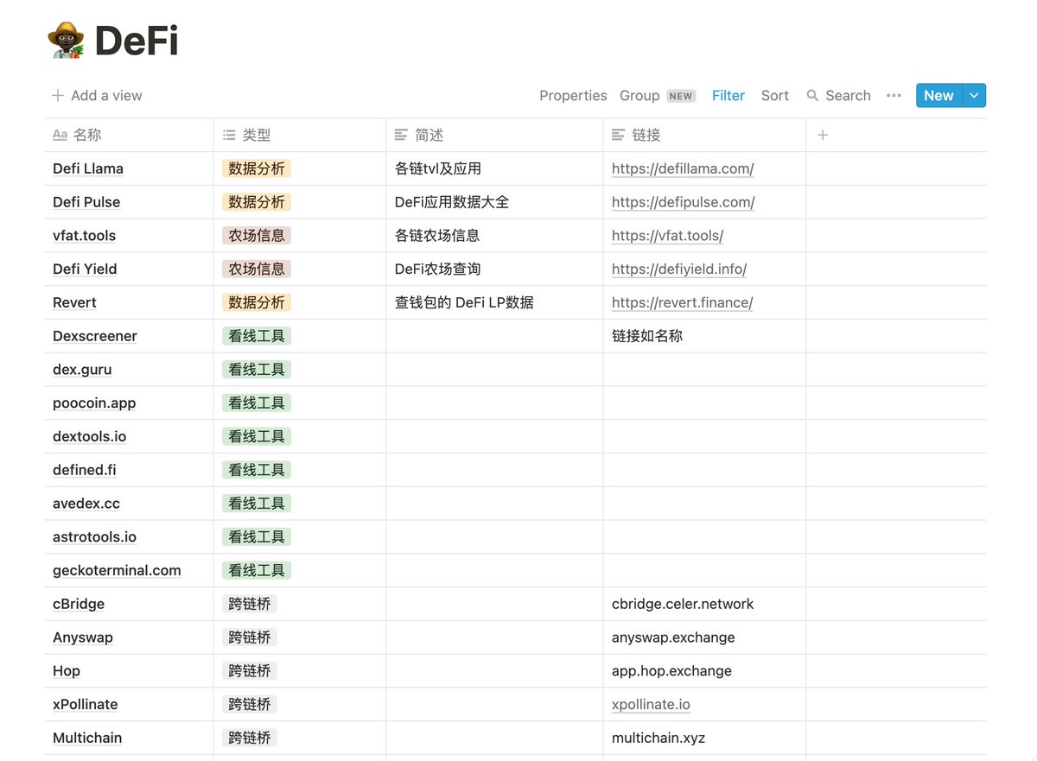Open the defined.fi row
This screenshot has width=1037, height=761.
pos(85,471)
